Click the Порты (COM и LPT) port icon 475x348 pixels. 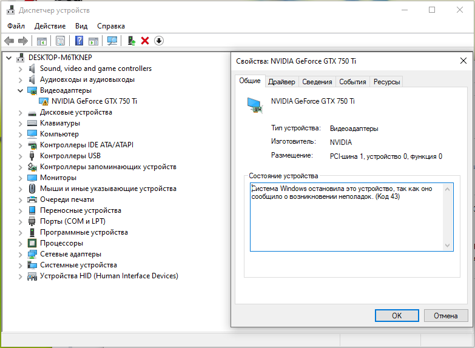32,221
